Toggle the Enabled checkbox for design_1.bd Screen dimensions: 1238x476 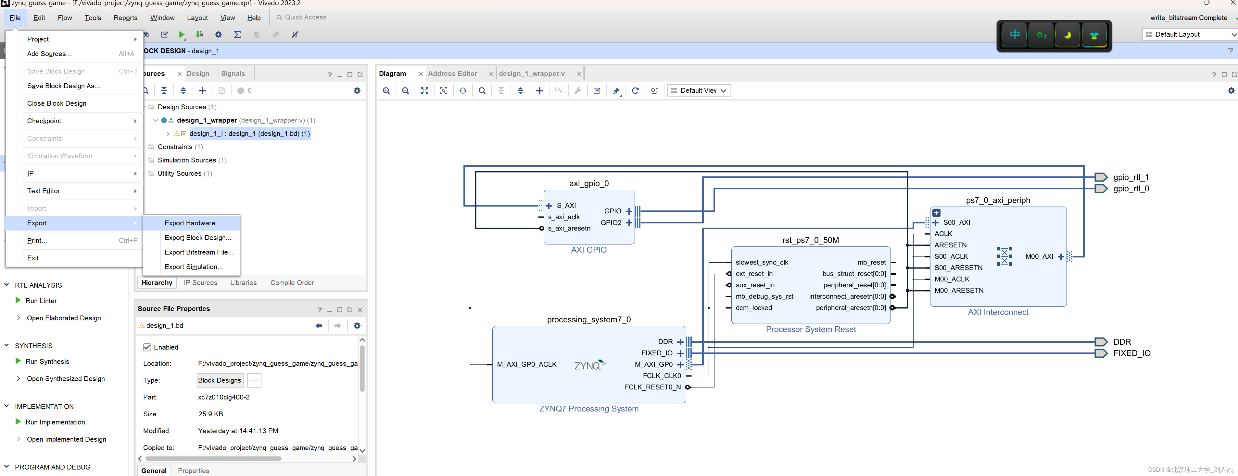click(147, 347)
